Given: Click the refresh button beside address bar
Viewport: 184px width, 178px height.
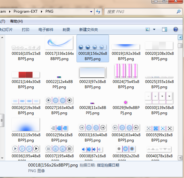Looking at the screenshot, I should click(x=98, y=11).
